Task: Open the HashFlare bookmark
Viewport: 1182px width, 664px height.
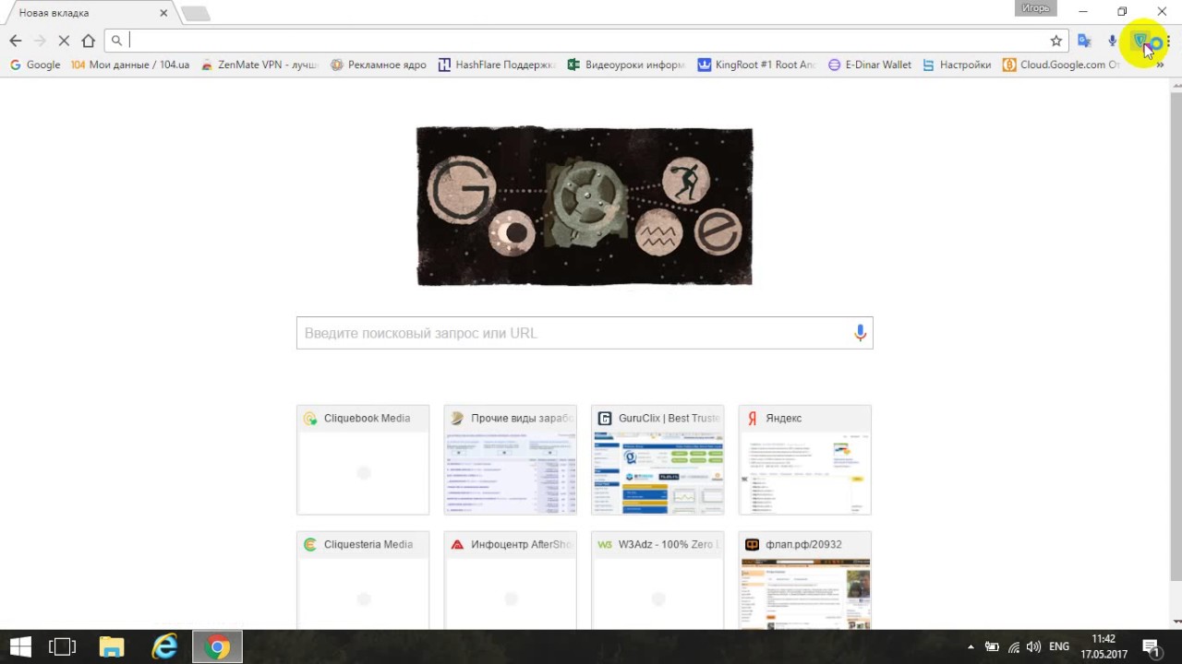Action: pos(497,65)
